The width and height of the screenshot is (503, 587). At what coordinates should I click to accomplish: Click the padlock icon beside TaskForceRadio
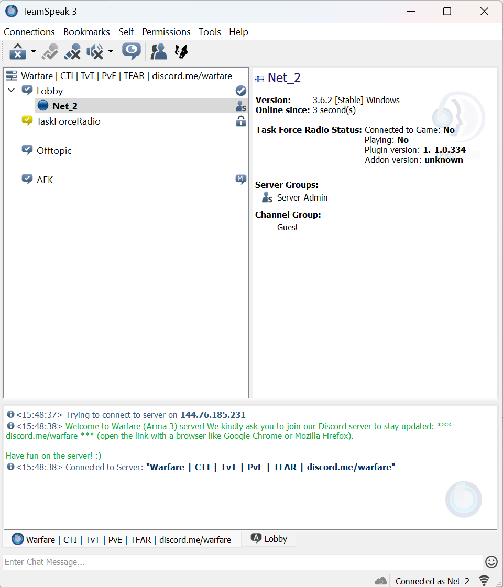241,121
